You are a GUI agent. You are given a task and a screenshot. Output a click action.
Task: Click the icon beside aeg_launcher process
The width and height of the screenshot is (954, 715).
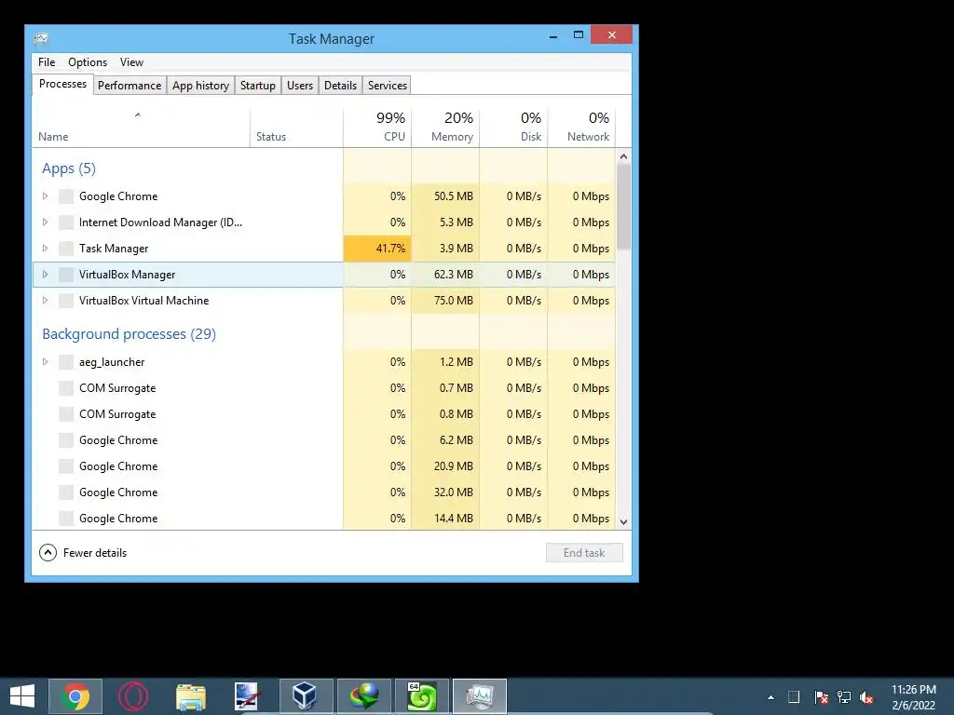[x=66, y=362]
